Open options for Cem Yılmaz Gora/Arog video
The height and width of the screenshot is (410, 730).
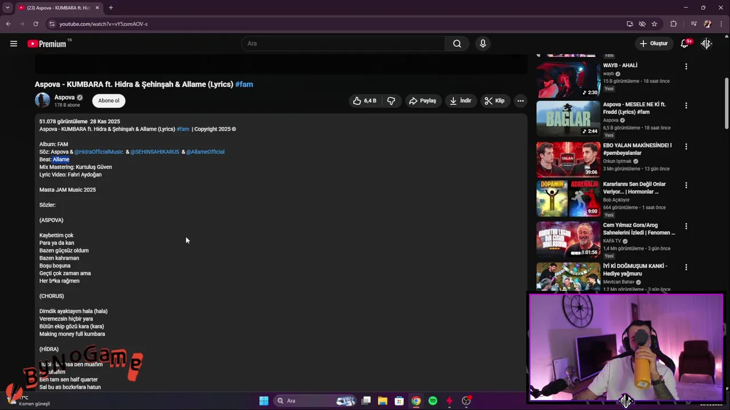click(686, 226)
